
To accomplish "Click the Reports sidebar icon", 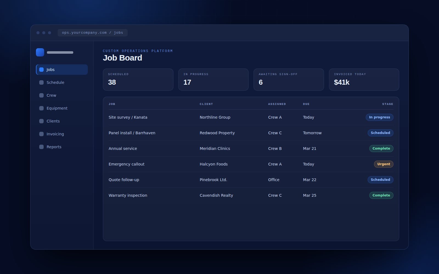I will [x=41, y=147].
